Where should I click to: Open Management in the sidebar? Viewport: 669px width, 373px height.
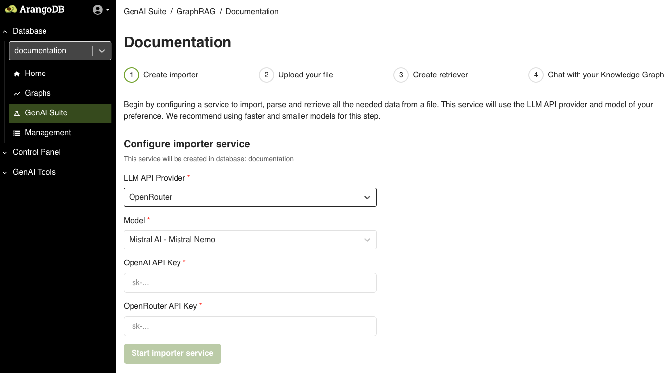(x=60, y=133)
